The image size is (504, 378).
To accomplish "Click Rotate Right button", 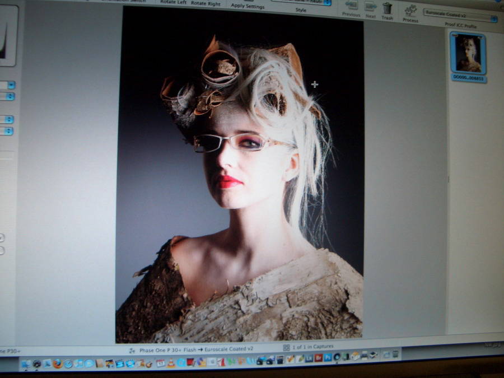I will coord(206,2).
